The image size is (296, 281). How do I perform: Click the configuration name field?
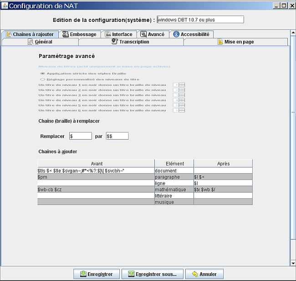(200, 20)
